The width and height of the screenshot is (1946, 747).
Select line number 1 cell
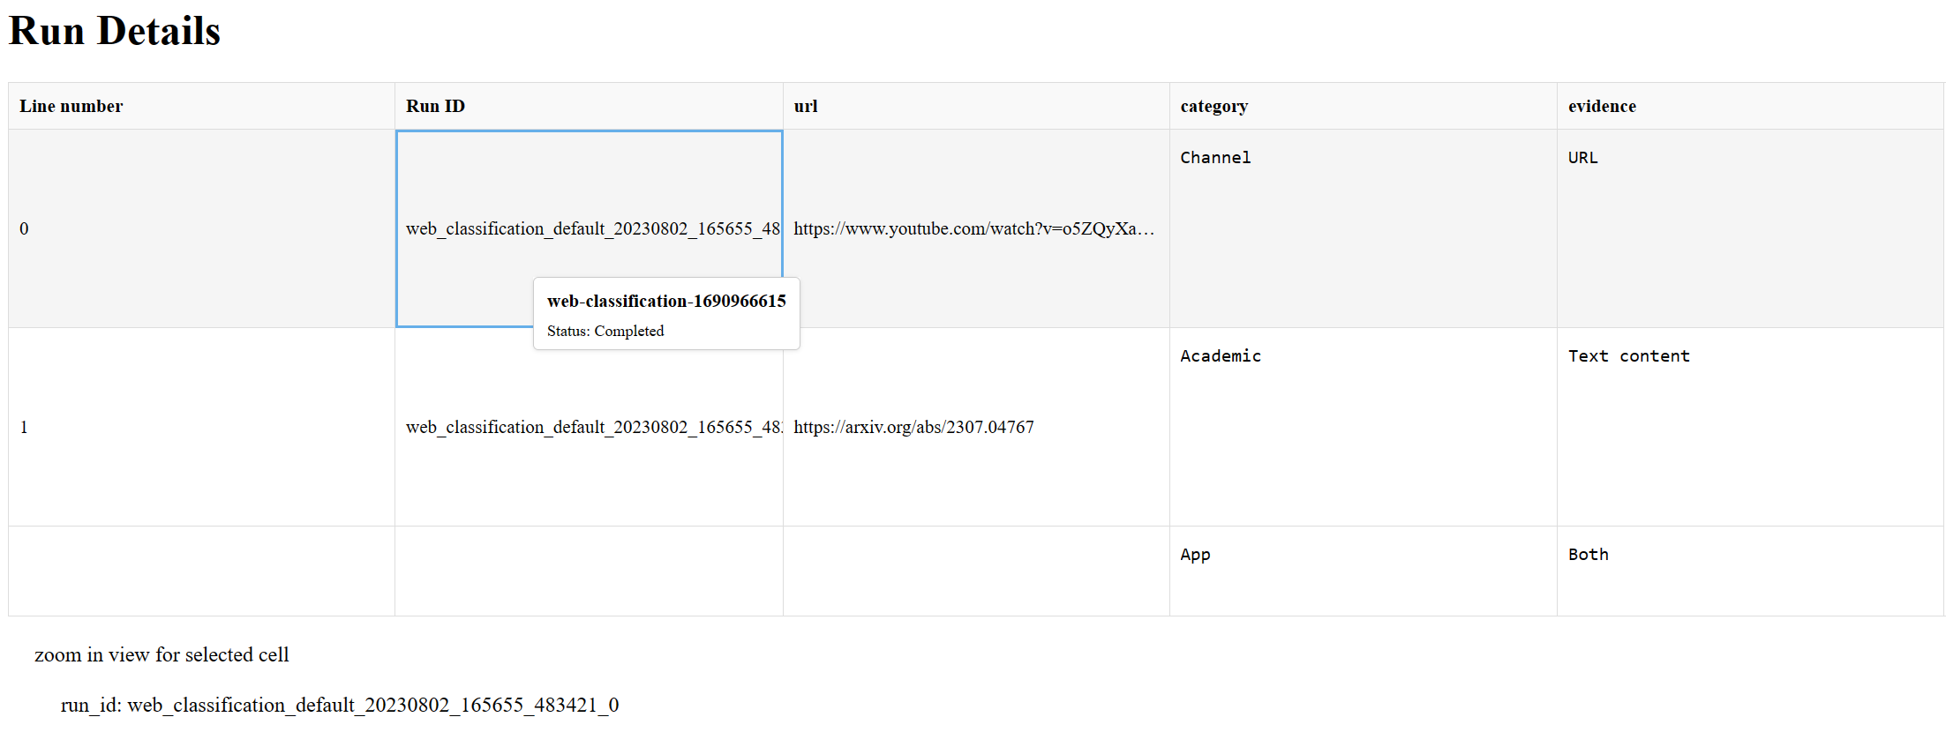click(x=201, y=427)
